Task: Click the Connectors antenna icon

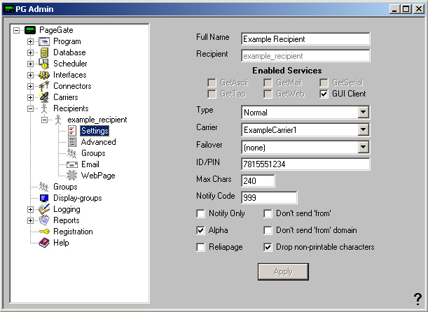Action: tap(44, 86)
